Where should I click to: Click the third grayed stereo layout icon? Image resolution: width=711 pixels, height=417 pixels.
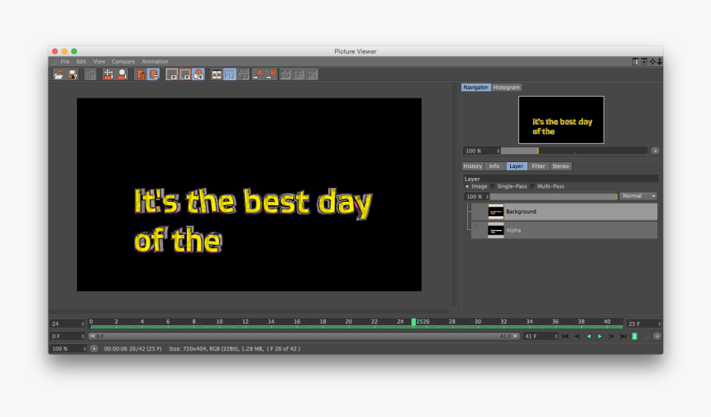[x=313, y=74]
